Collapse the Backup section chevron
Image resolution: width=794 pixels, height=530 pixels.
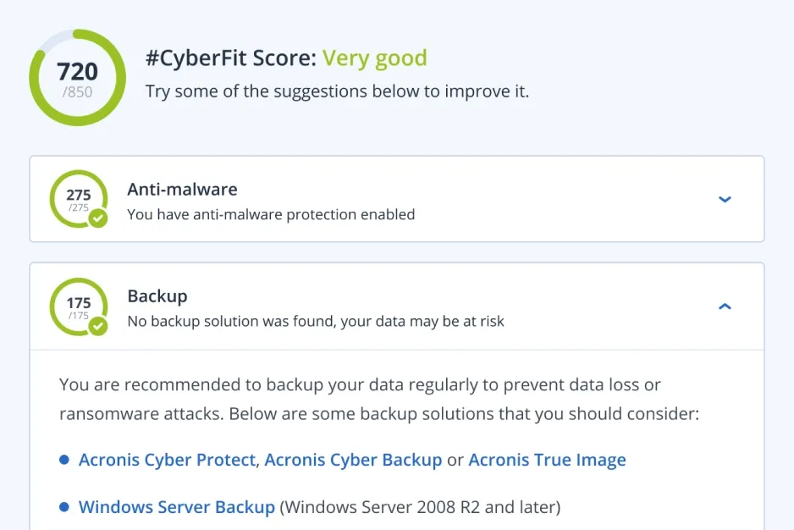click(725, 306)
